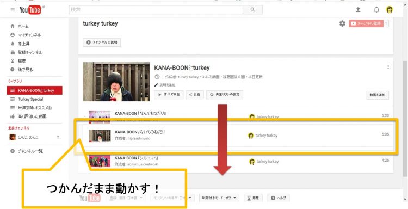Open the account avatar menu
408x209 pixels.
[390, 10]
